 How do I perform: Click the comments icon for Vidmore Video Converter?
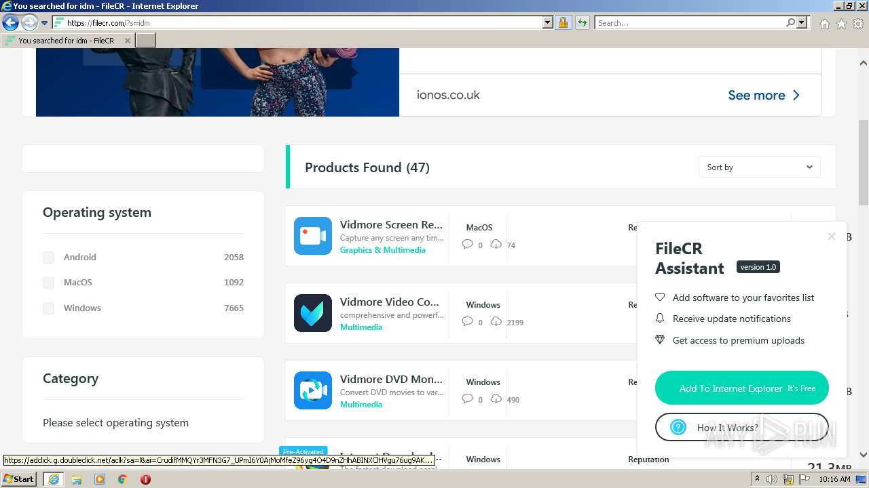467,322
